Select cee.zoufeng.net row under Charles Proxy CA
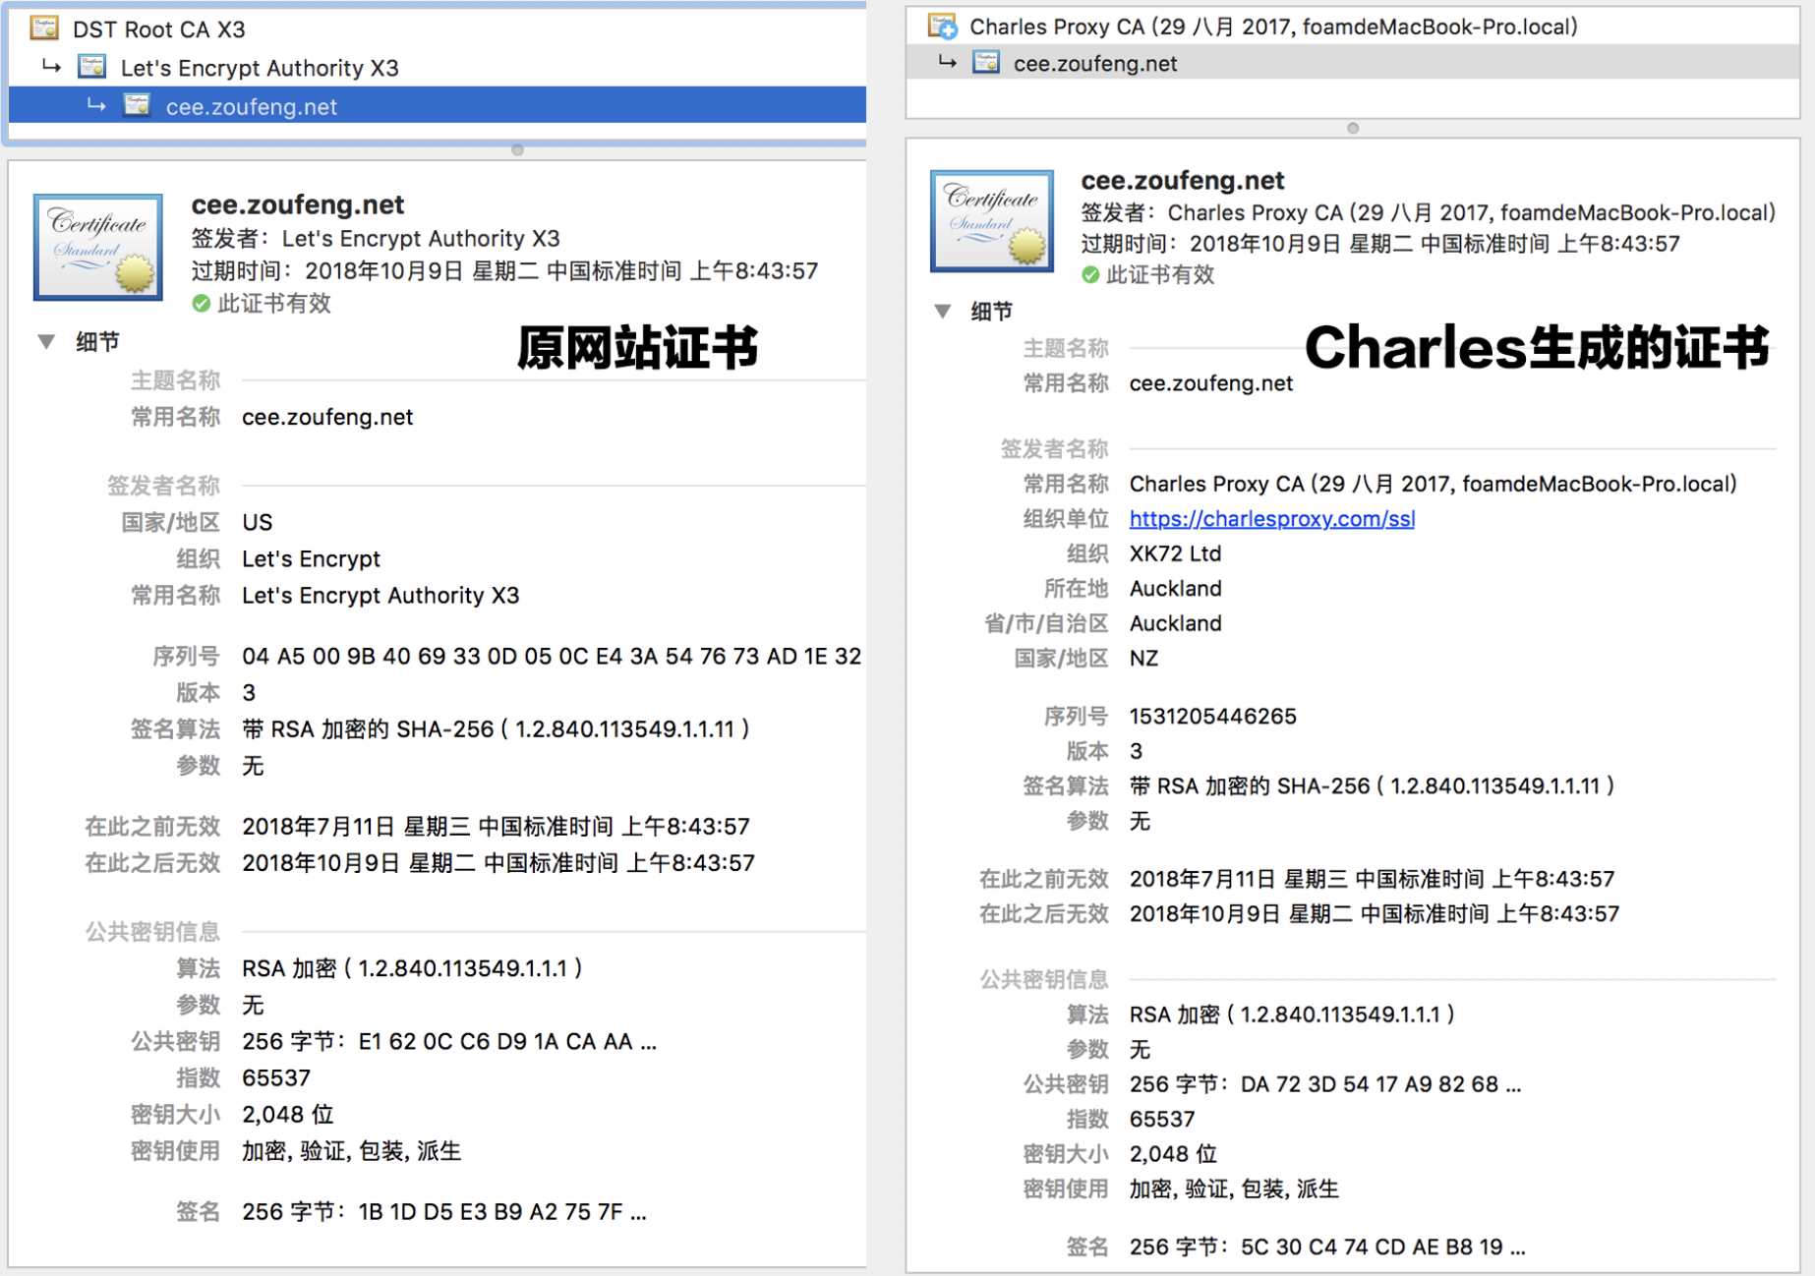 coord(1353,63)
